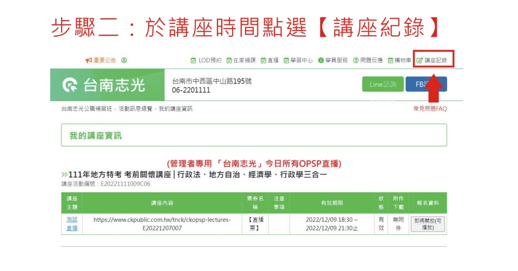Click the user account icon beside 重要公告
The height and width of the screenshot is (271, 518).
124,61
